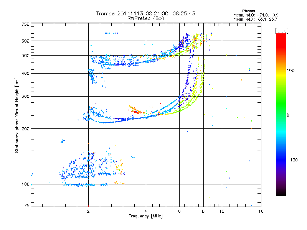Click the x-axis tick label '1'
The image size is (307, 230).
pos(31,211)
